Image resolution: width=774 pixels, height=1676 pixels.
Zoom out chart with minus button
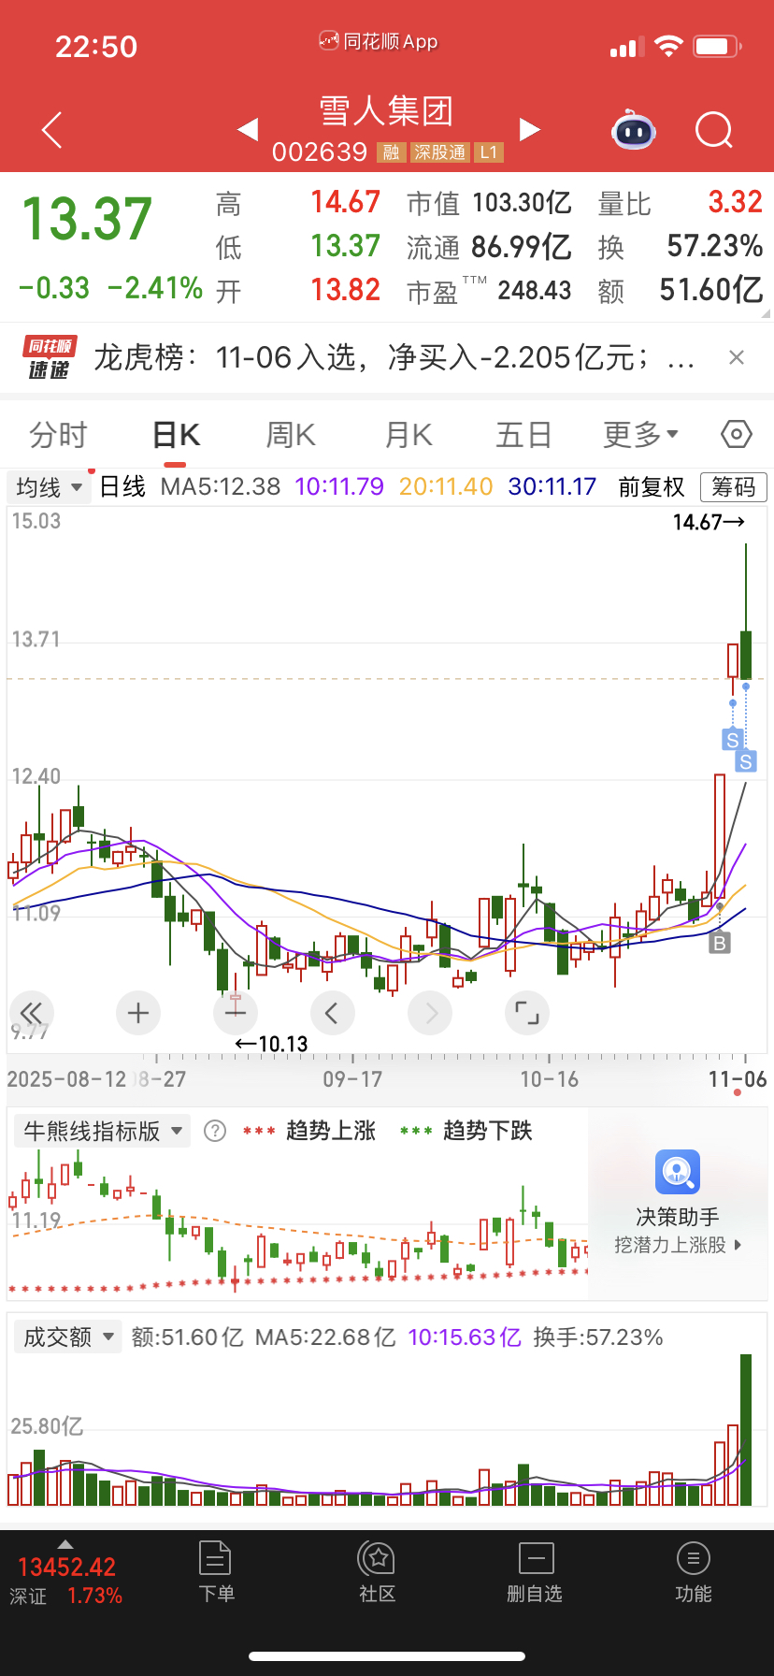point(236,1013)
